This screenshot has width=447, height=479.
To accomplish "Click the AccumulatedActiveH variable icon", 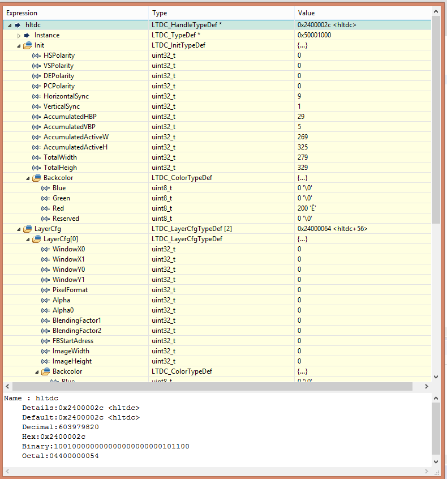I will coord(36,147).
